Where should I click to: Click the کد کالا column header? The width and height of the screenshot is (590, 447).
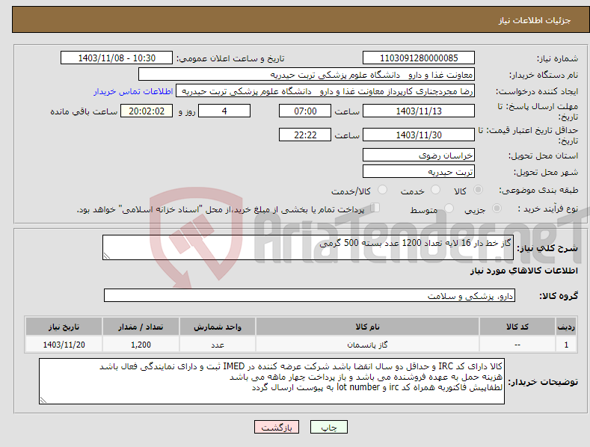pos(517,327)
